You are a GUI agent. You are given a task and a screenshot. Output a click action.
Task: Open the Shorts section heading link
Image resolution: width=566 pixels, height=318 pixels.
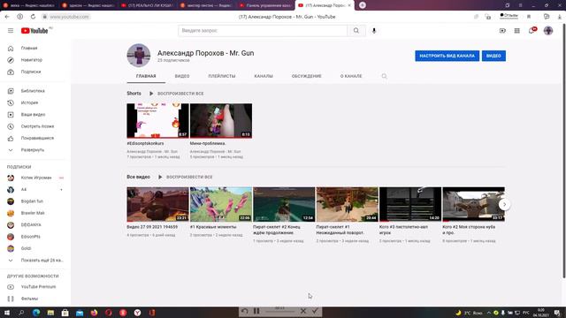tap(134, 94)
